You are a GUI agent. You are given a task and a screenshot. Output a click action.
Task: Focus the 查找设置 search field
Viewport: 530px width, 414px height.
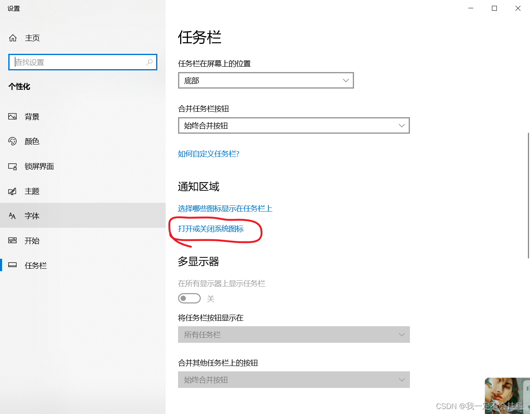point(83,62)
